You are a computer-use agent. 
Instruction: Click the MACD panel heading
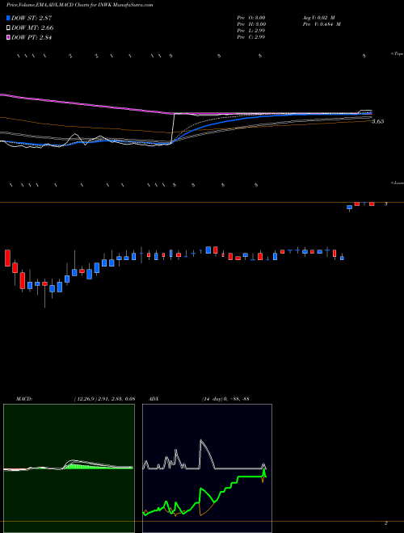pyautogui.click(x=23, y=399)
